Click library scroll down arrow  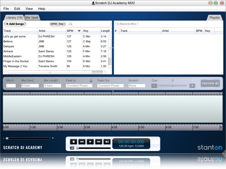coord(110,68)
